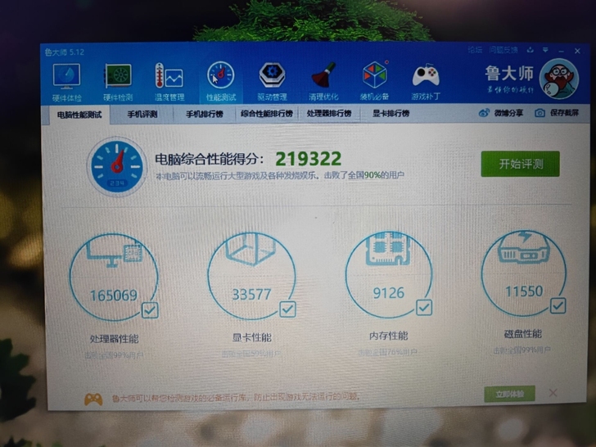Click the disk score 11550

tap(524, 291)
